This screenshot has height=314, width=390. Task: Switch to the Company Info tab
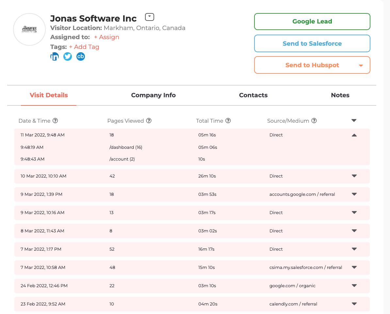pyautogui.click(x=153, y=95)
